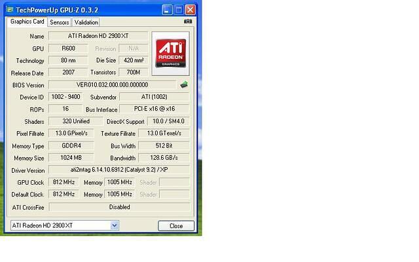This screenshot has width=419, height=262.
Task: Click the Device ID value 1002 - 9400
Action: tap(65, 97)
